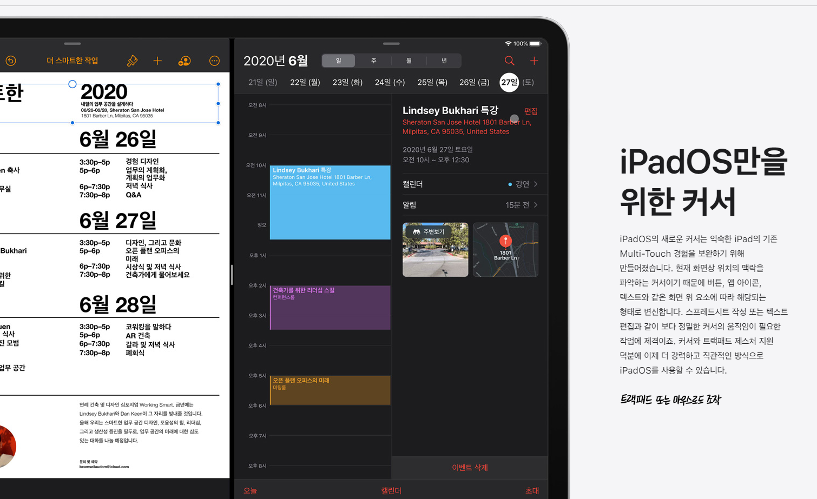Select date 23일 (화)
The height and width of the screenshot is (499, 817).
coord(347,82)
